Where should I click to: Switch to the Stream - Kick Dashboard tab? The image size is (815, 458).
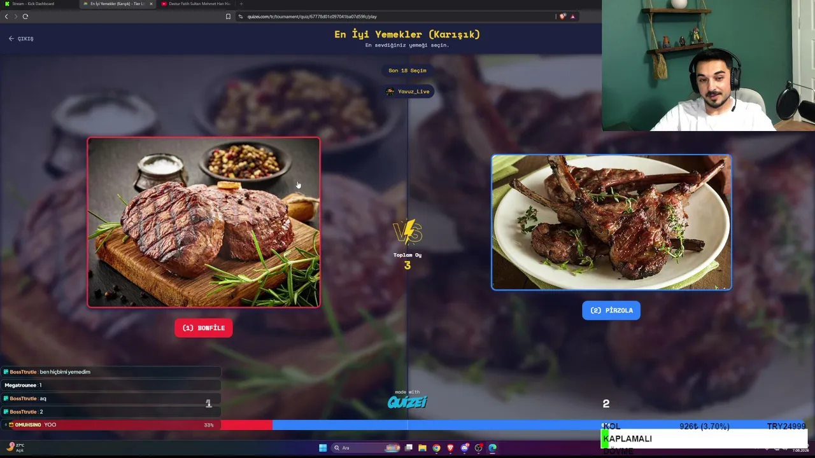pyautogui.click(x=39, y=4)
